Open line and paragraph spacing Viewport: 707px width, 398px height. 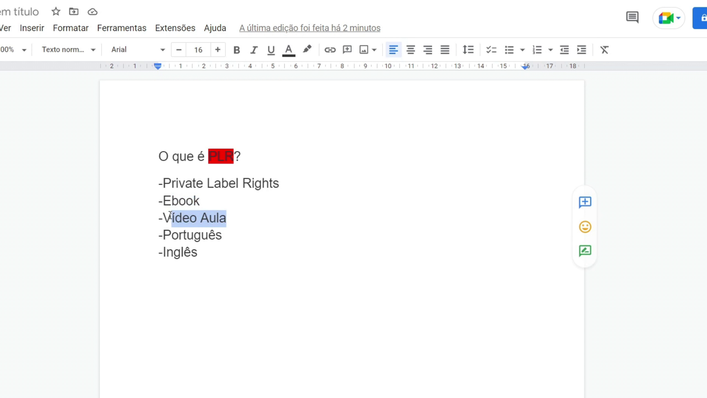(x=468, y=50)
